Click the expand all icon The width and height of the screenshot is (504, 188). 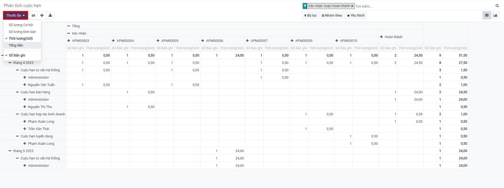[42, 16]
